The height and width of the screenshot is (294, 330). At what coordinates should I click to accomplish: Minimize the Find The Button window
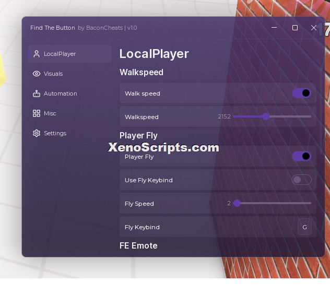point(274,28)
